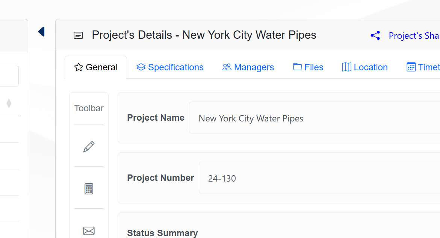Open the calculator tool in Toolbar
The image size is (440, 238).
[89, 189]
